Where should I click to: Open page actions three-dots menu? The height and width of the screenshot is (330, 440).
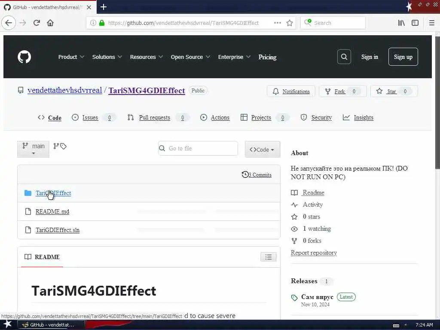277,23
